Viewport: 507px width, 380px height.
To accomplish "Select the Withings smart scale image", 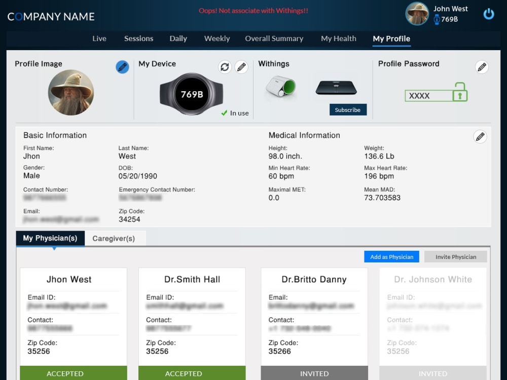I will (336, 87).
